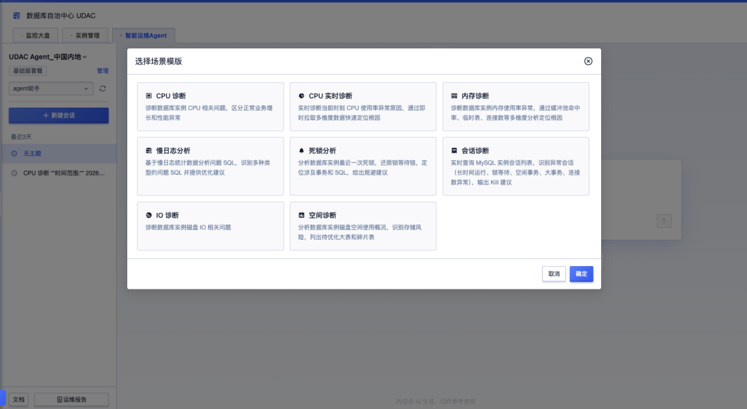Click the 选择场景模版 dialog title

coord(158,61)
